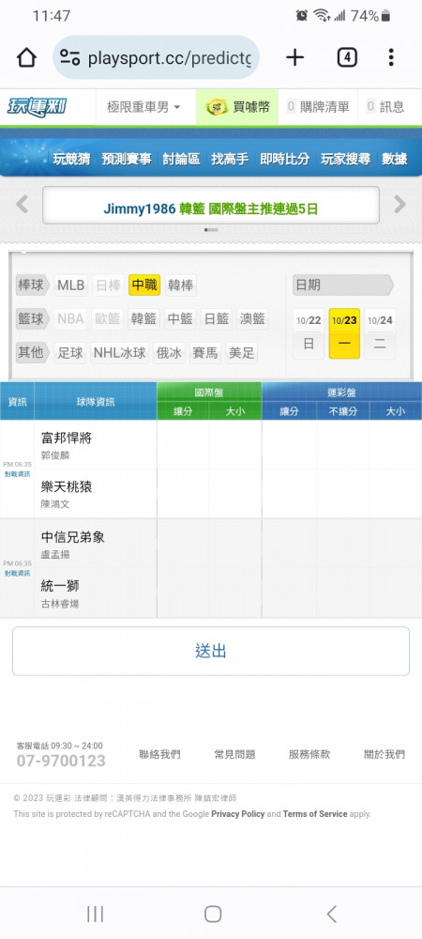Select 日籃 league filter
The image size is (422, 939).
(216, 318)
